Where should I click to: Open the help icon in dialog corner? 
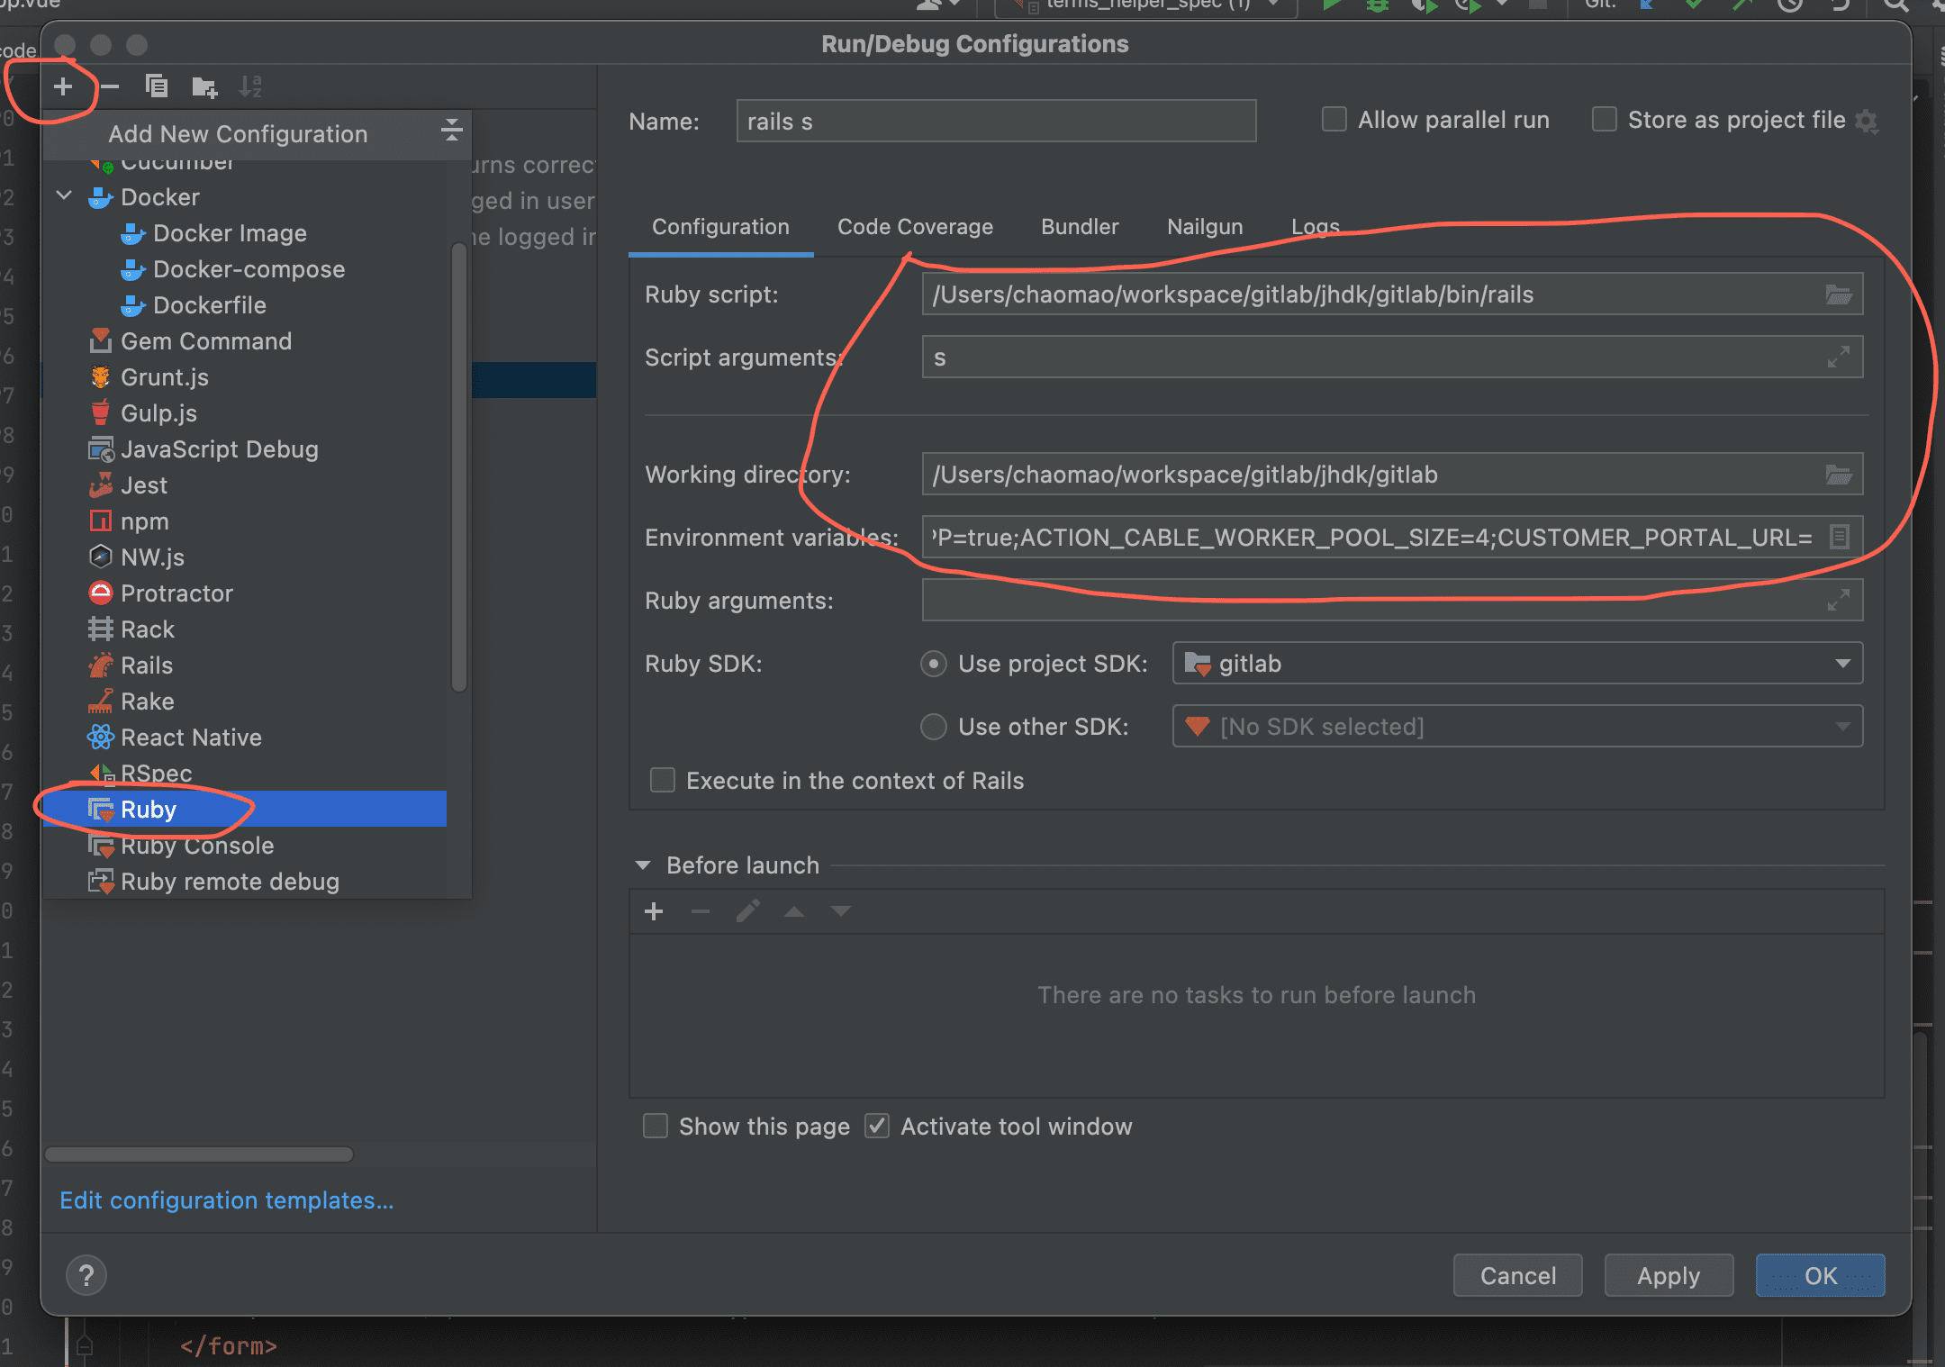pyautogui.click(x=86, y=1274)
